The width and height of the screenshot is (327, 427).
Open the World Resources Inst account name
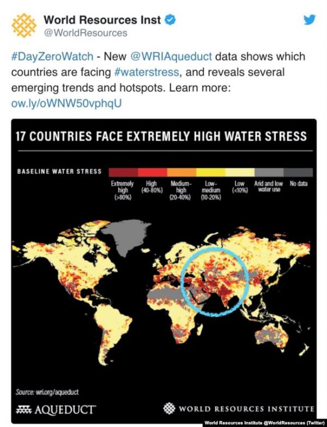click(x=102, y=20)
